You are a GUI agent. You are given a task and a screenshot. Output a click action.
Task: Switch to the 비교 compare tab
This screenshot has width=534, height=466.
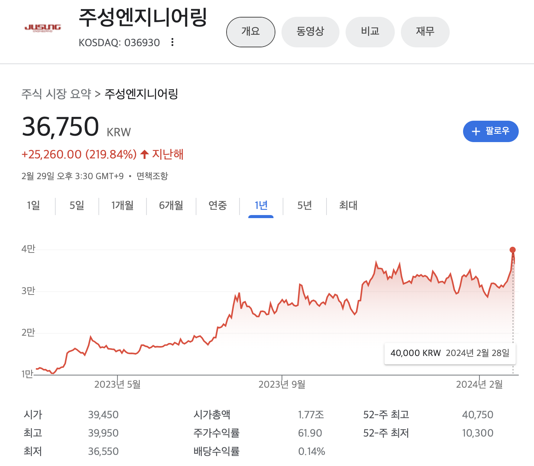tap(370, 32)
